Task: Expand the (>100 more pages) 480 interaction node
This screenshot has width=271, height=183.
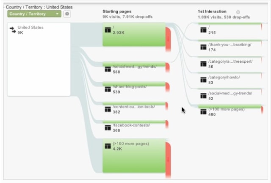Action: point(230,111)
